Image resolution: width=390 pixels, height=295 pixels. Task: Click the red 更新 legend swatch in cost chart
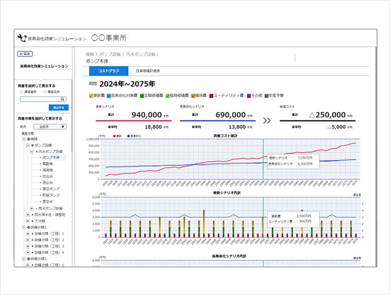(x=114, y=136)
